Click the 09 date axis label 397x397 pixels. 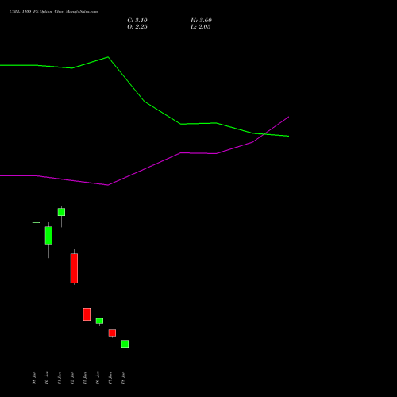(x=34, y=378)
